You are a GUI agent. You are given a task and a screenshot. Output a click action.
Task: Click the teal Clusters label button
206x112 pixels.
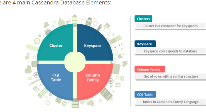[143, 19]
